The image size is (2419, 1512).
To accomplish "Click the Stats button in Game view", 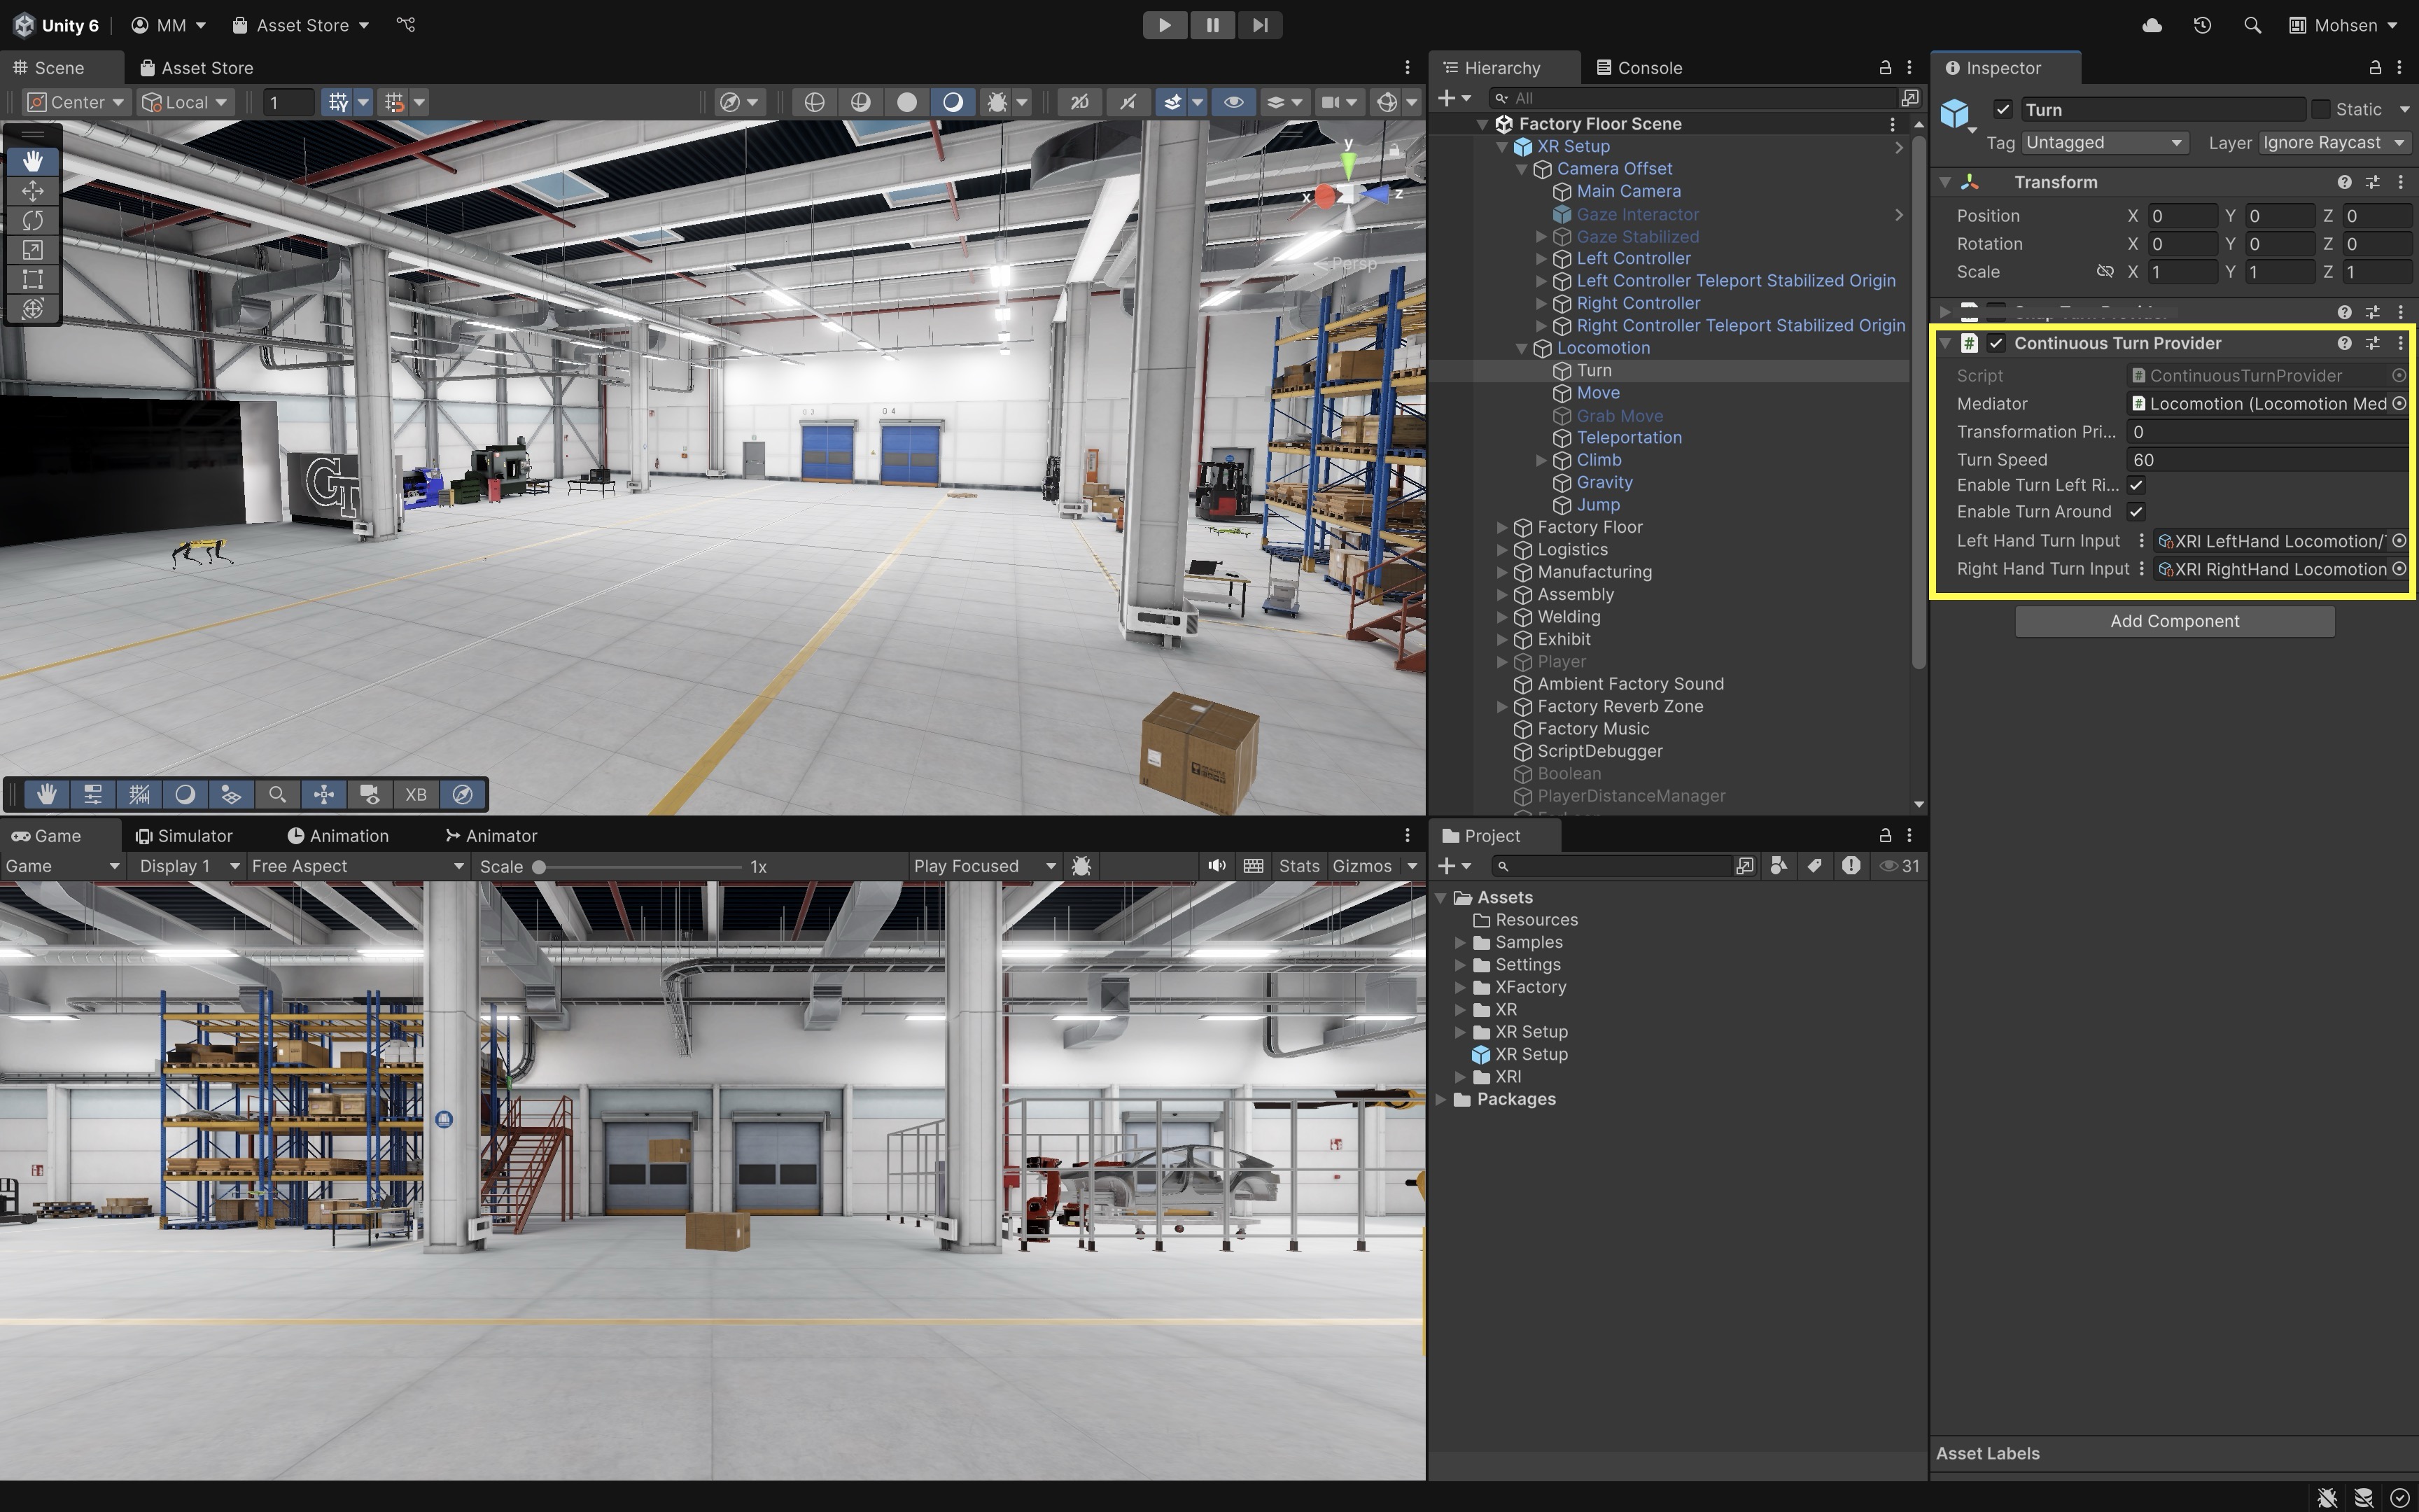I will (1298, 866).
